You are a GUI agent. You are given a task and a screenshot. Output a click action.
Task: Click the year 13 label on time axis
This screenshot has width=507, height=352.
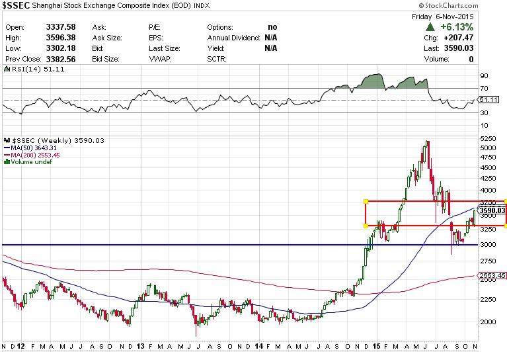click(x=140, y=346)
